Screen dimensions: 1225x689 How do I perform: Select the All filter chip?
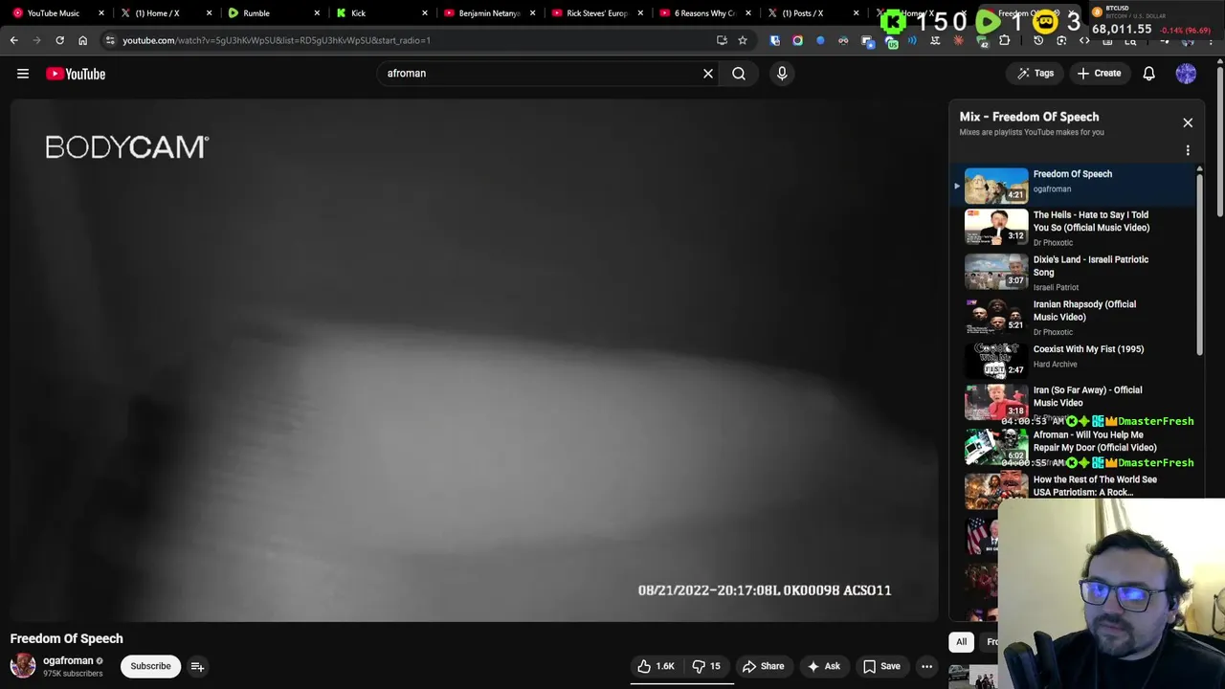[961, 642]
